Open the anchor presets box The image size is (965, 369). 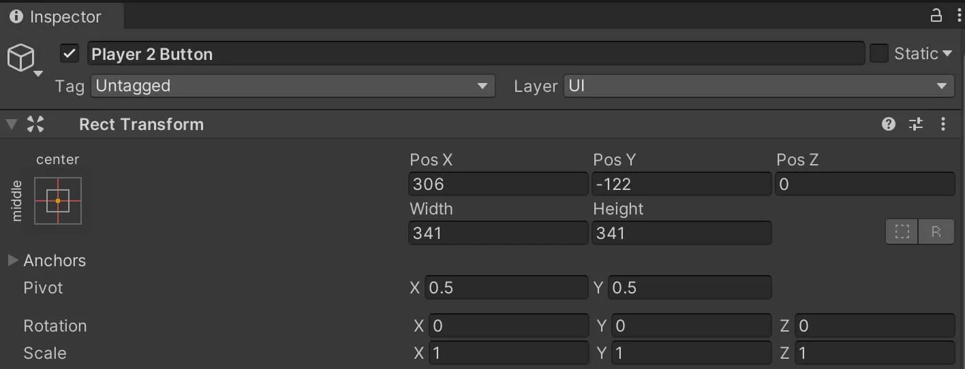(x=58, y=201)
